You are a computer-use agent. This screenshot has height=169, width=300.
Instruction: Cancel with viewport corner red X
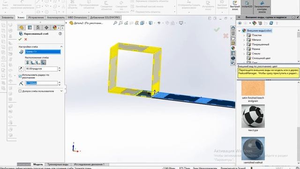(x=226, y=36)
